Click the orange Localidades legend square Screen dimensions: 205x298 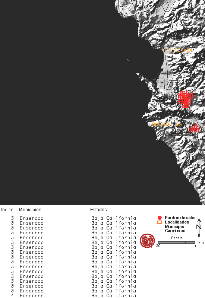pos(160,222)
